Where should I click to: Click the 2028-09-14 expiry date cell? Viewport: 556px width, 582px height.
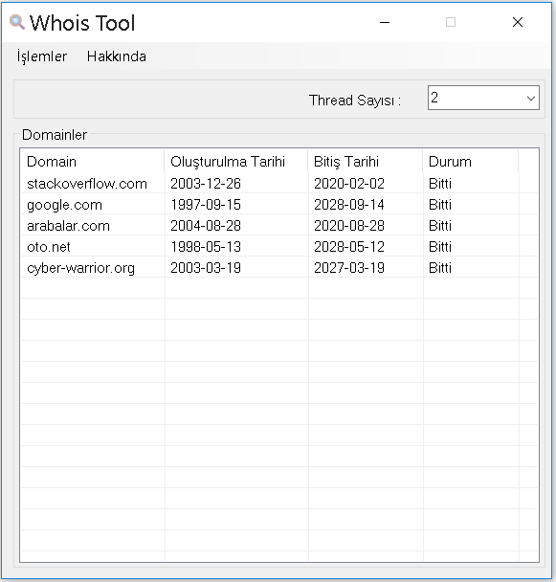(x=349, y=205)
